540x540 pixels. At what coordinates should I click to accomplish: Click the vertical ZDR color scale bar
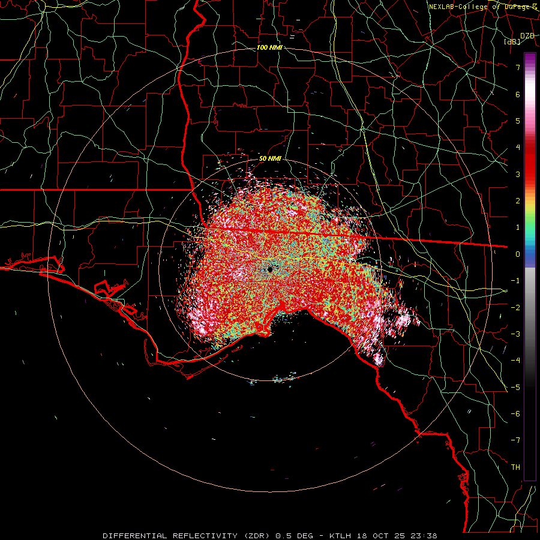(x=530, y=266)
